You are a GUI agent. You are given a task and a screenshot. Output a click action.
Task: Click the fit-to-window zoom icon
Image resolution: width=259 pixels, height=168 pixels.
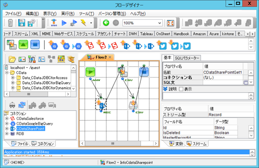(x=170, y=23)
